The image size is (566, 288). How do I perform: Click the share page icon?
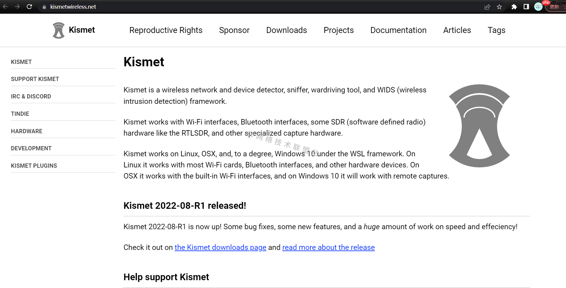[x=487, y=7]
